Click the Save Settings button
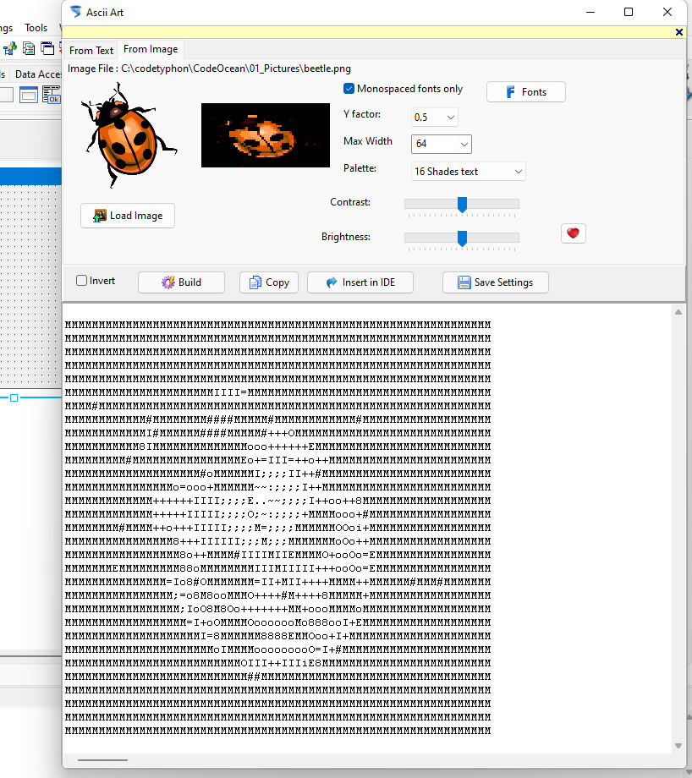The width and height of the screenshot is (692, 778). click(x=496, y=282)
